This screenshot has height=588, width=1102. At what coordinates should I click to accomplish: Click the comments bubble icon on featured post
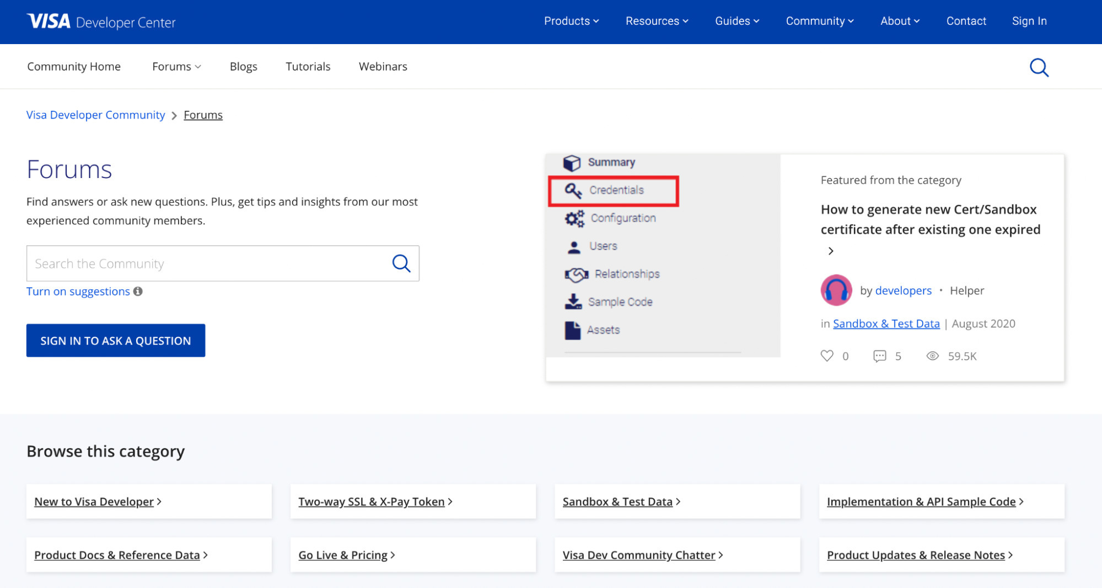879,356
